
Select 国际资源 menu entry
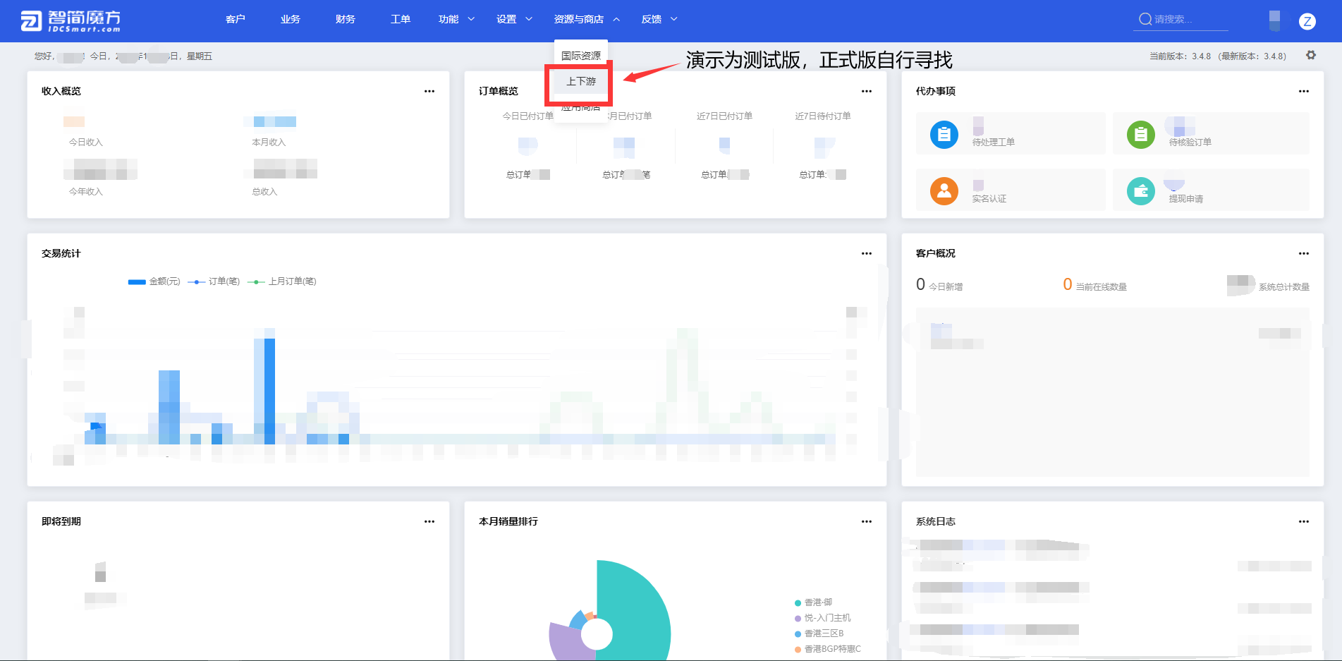tap(581, 56)
